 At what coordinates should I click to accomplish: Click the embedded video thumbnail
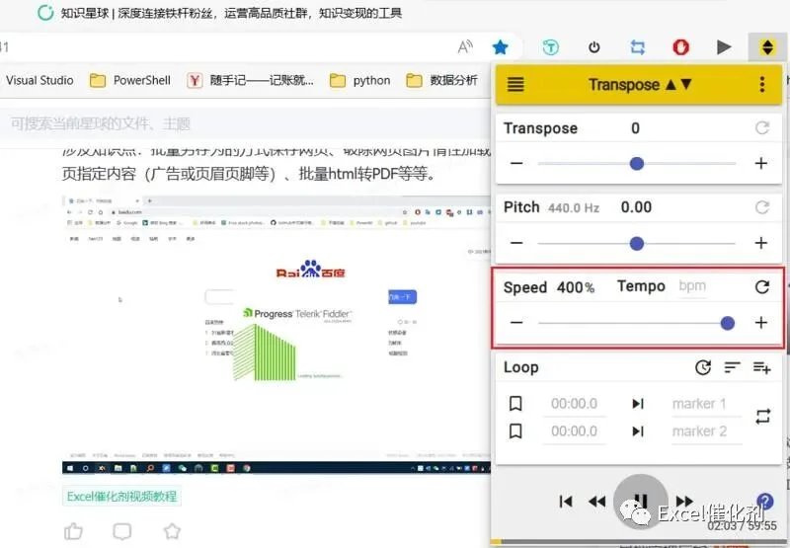(x=276, y=335)
